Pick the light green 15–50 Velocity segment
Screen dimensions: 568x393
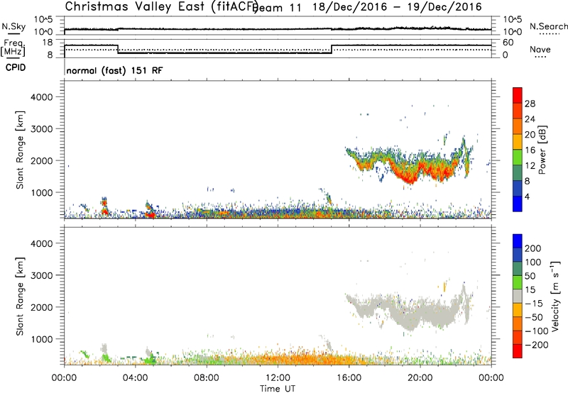coord(518,282)
